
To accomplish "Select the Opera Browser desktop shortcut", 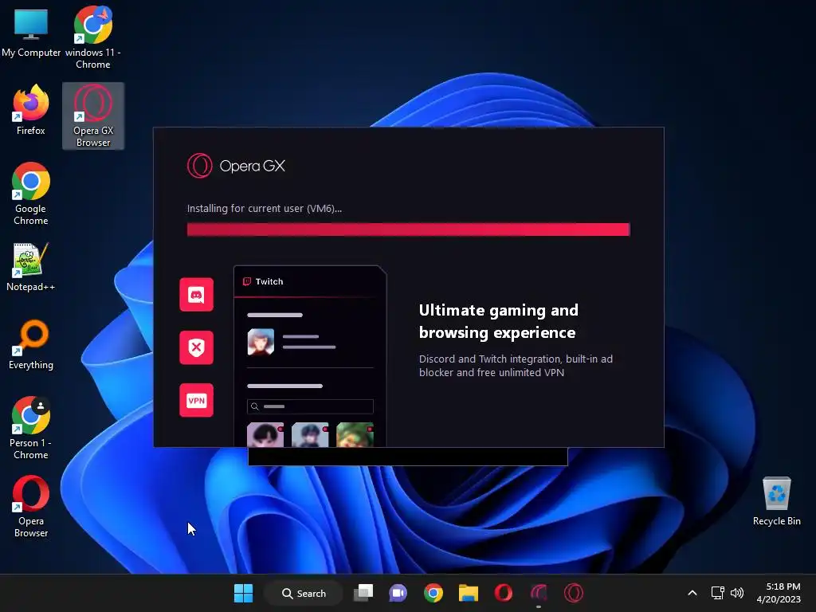I will coord(31,506).
